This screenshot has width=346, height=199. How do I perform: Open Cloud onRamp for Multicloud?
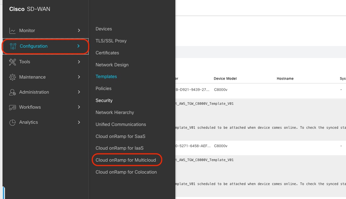pyautogui.click(x=126, y=160)
